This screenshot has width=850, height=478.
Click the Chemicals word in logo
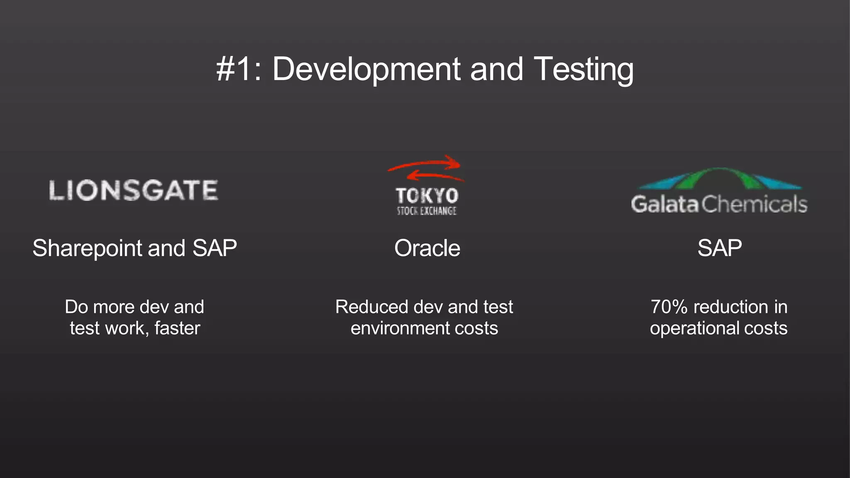pos(754,205)
